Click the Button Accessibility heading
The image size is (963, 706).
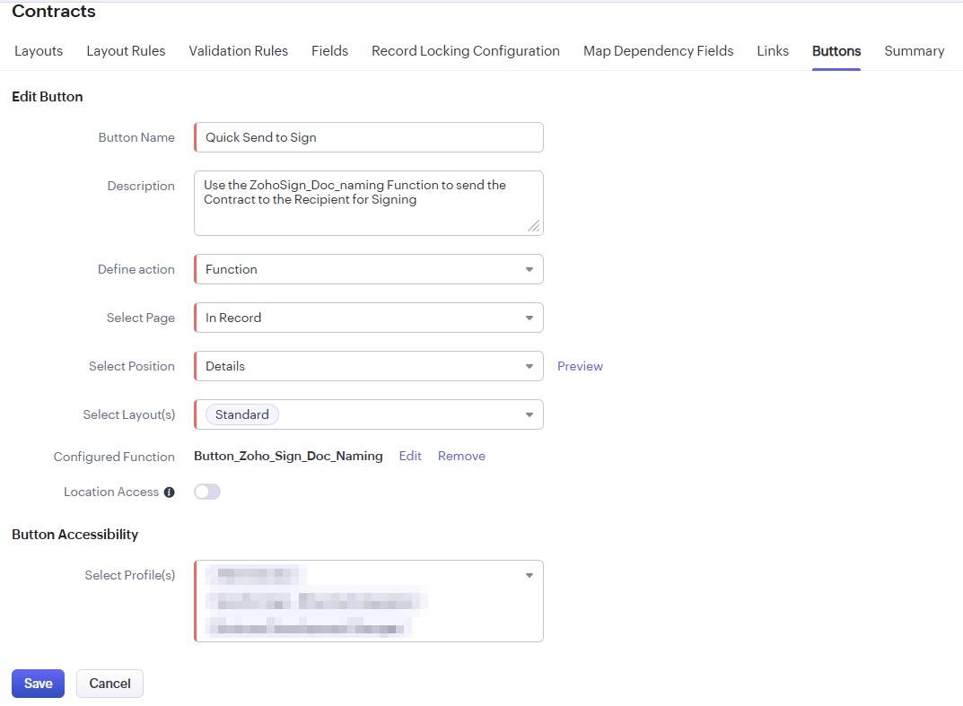[x=74, y=535]
